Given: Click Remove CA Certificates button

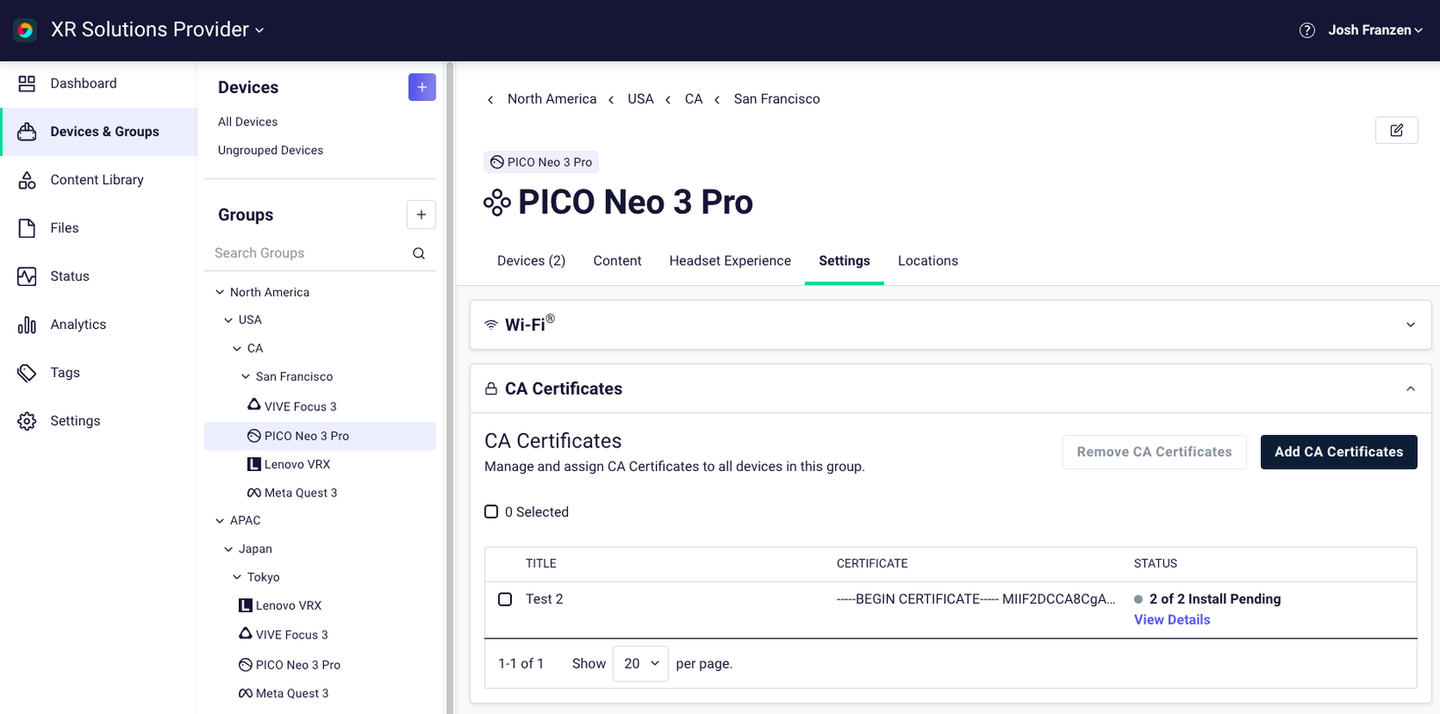Looking at the screenshot, I should (1154, 452).
